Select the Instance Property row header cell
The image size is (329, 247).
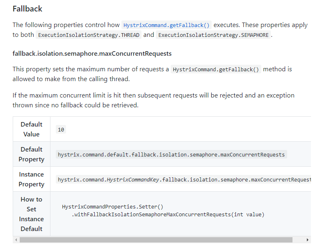pos(32,179)
